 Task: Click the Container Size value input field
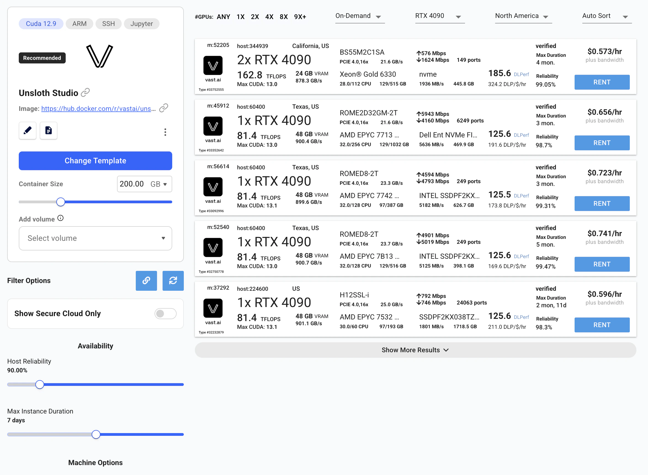tap(132, 184)
